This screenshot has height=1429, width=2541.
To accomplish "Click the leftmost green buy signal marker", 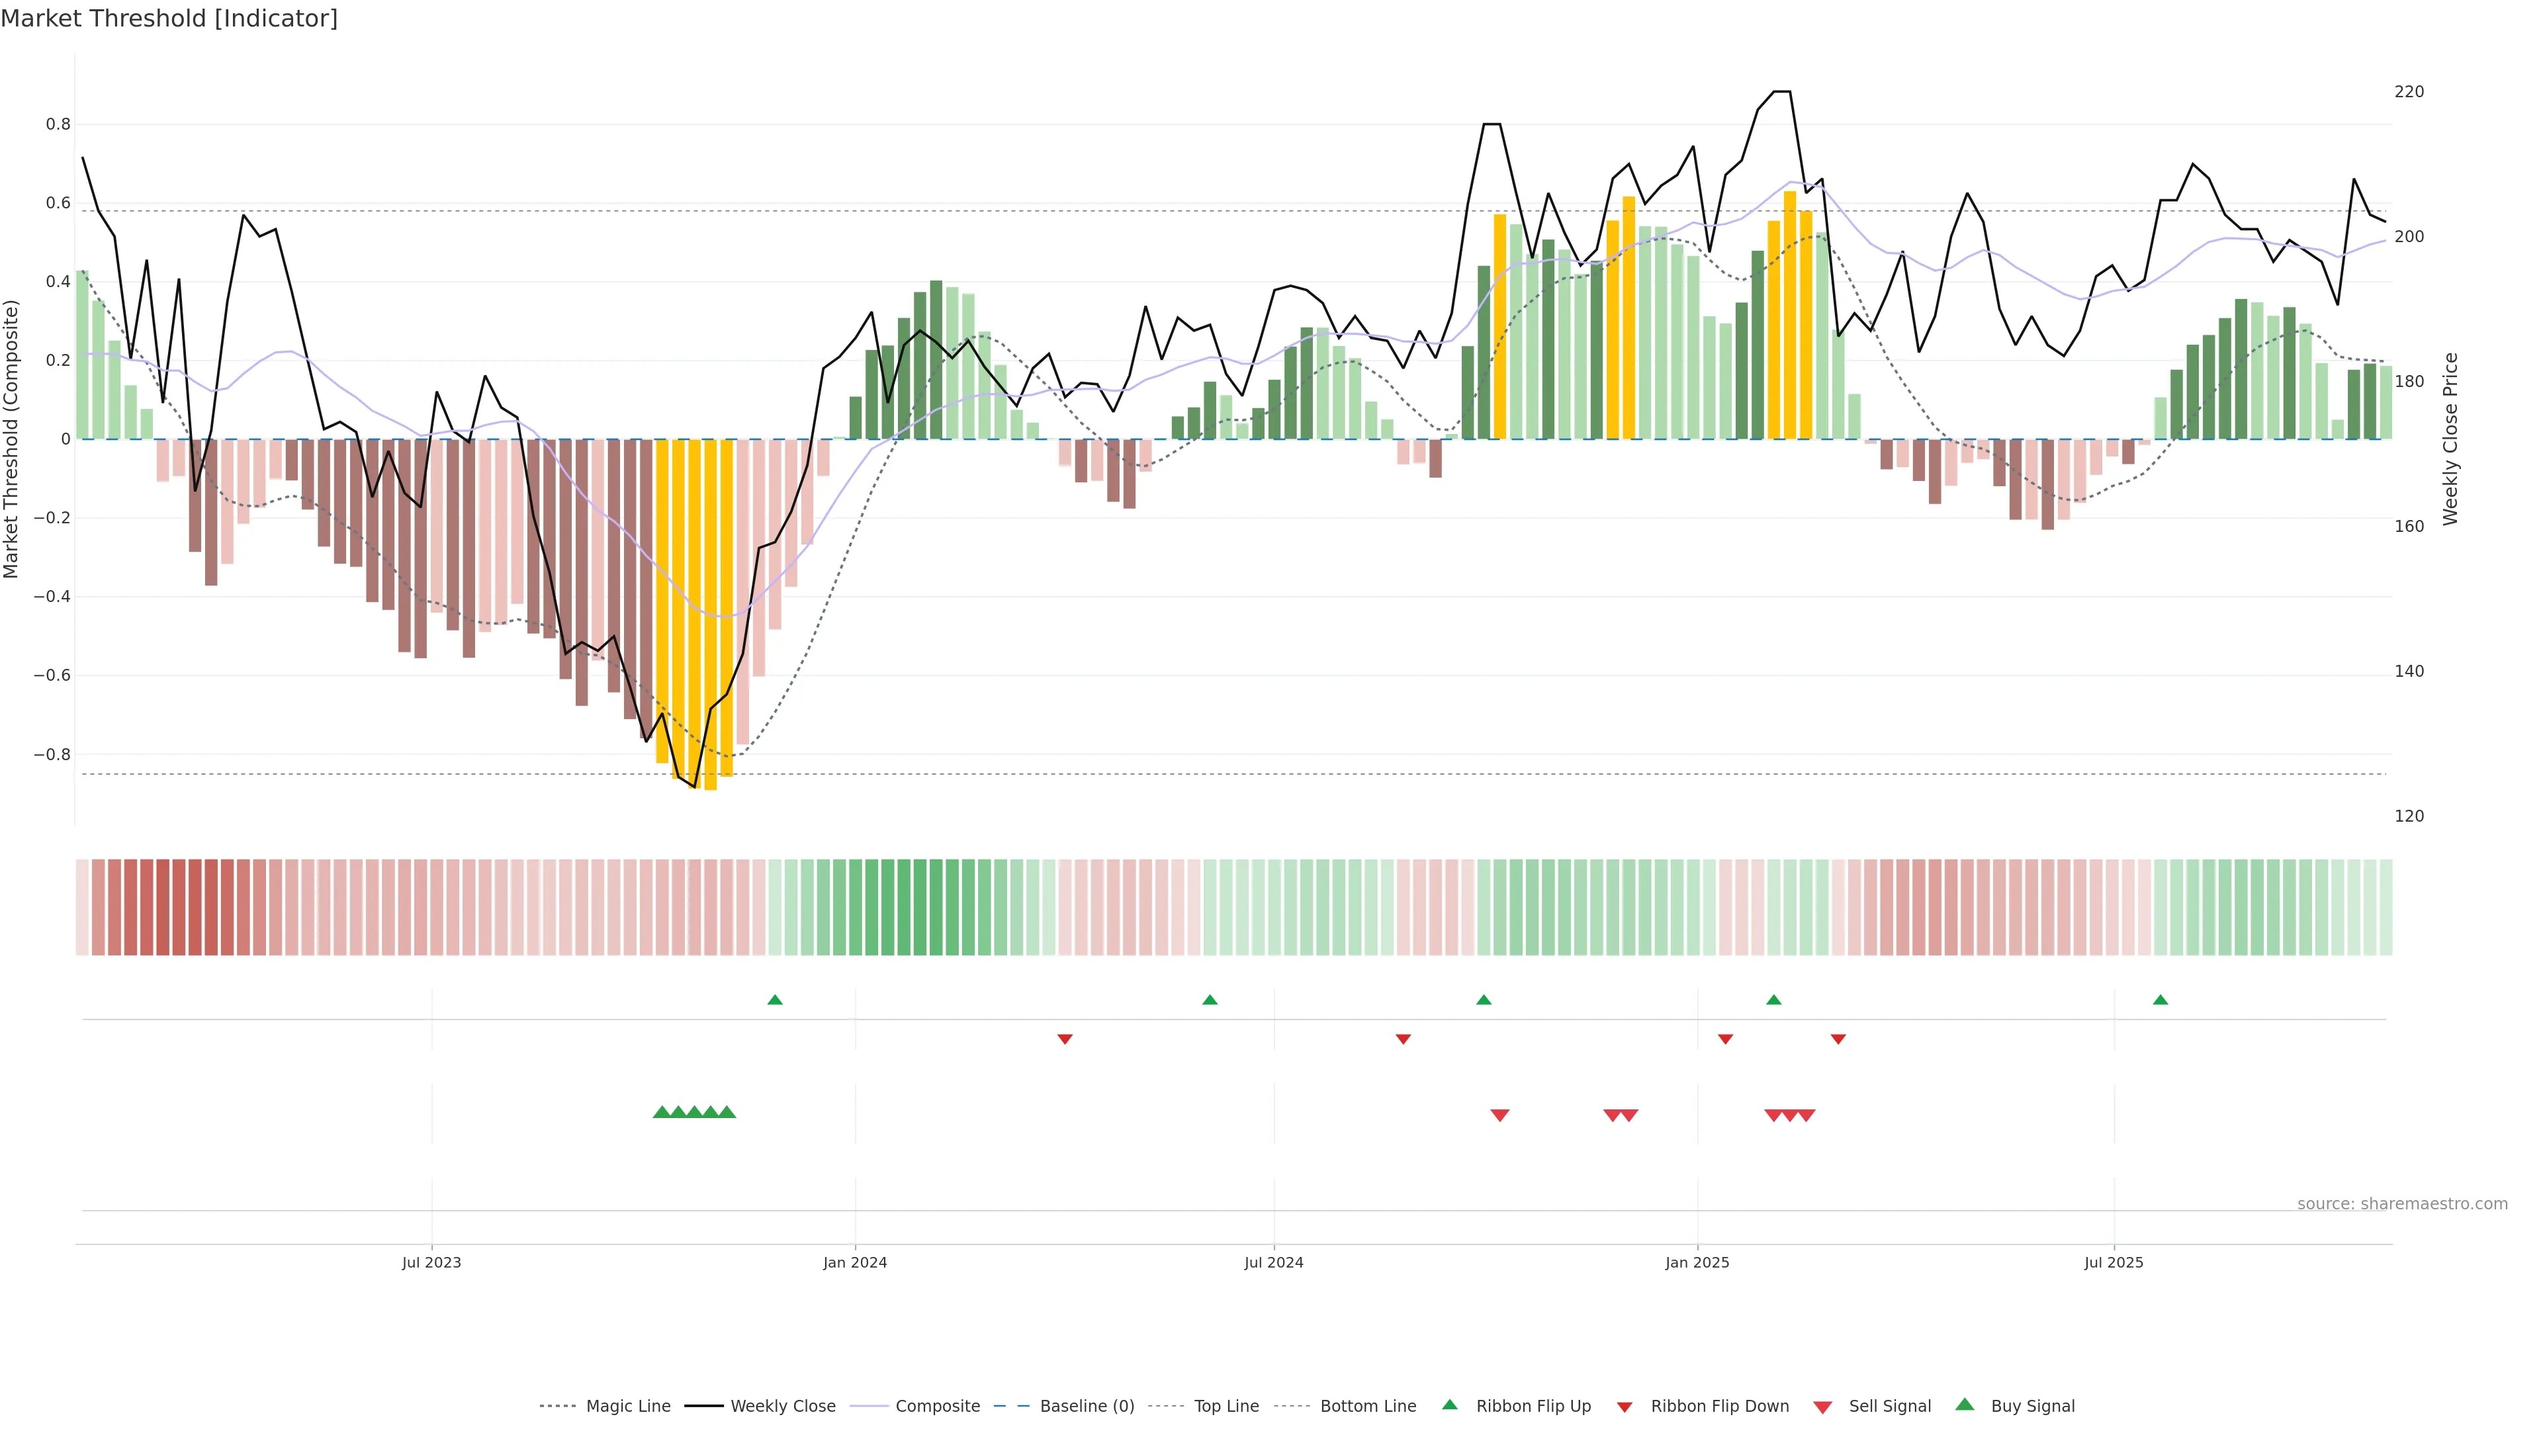I will 662,1111.
